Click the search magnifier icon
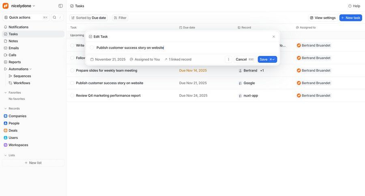Screen dimensions: 365x196 click(54, 17)
